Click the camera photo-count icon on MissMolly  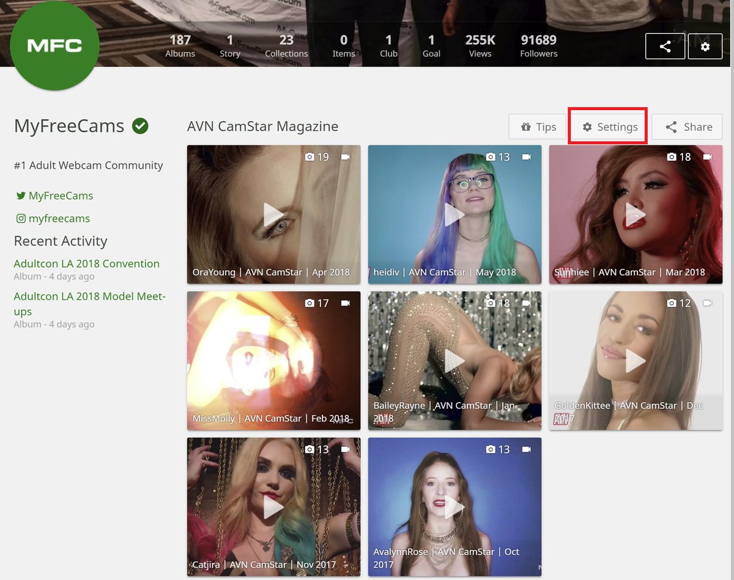pyautogui.click(x=310, y=303)
